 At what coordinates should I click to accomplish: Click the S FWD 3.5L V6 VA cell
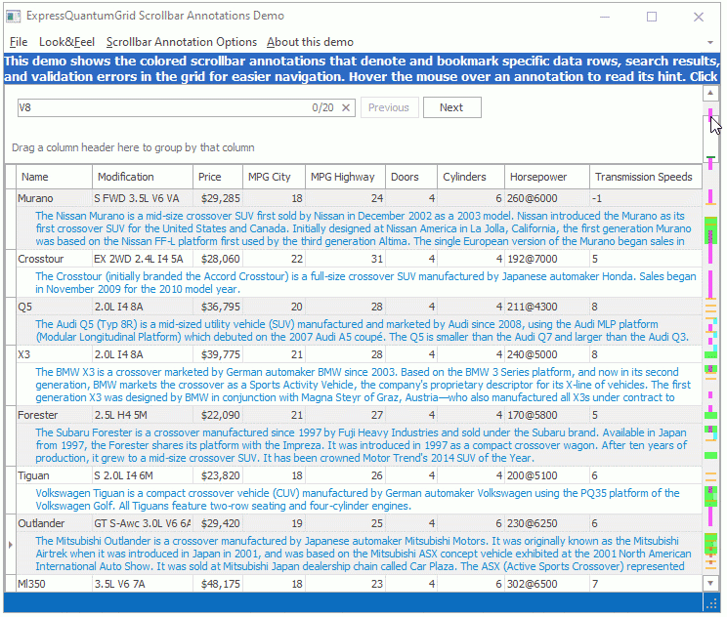click(143, 198)
